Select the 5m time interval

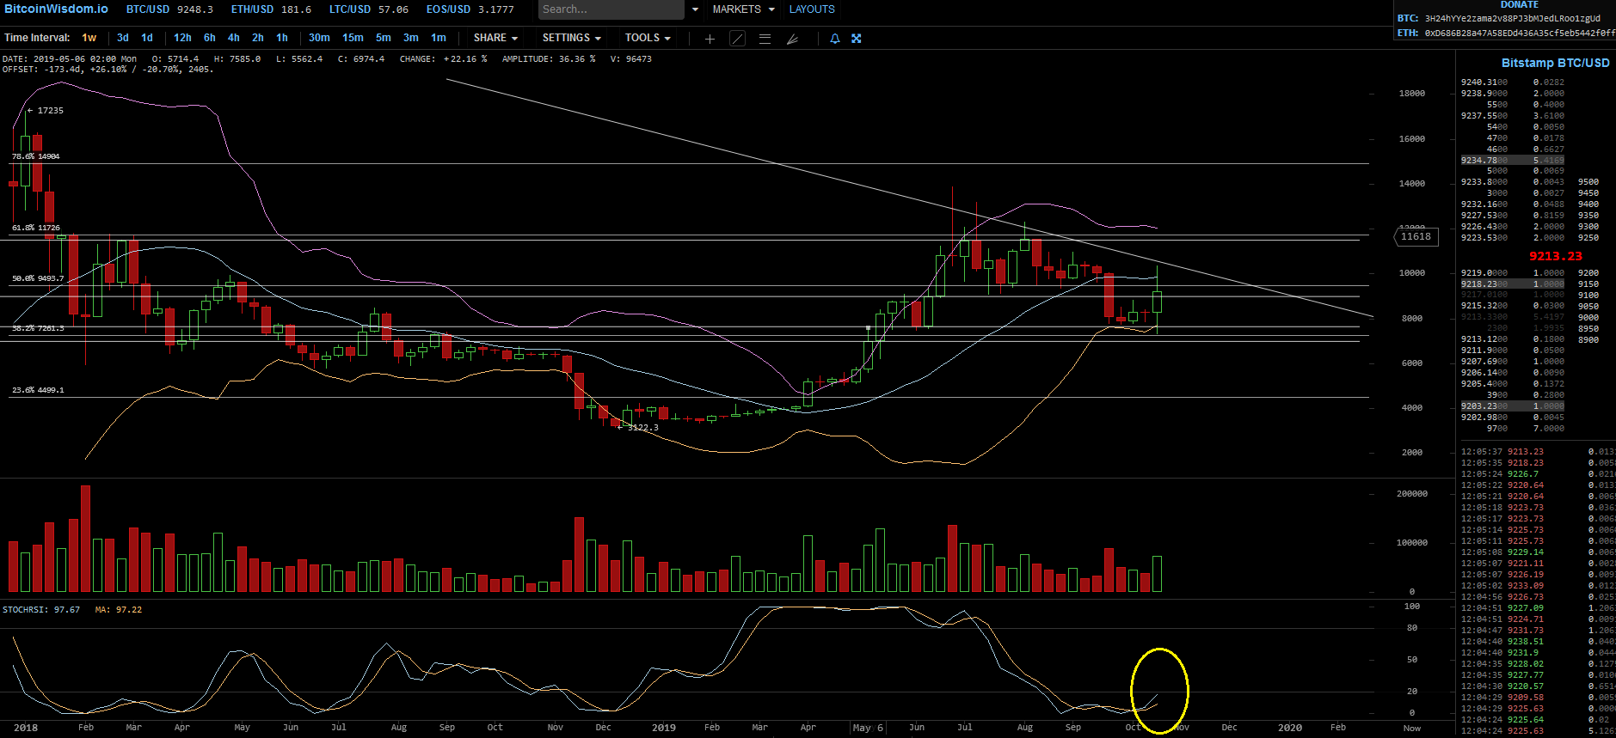pyautogui.click(x=384, y=38)
